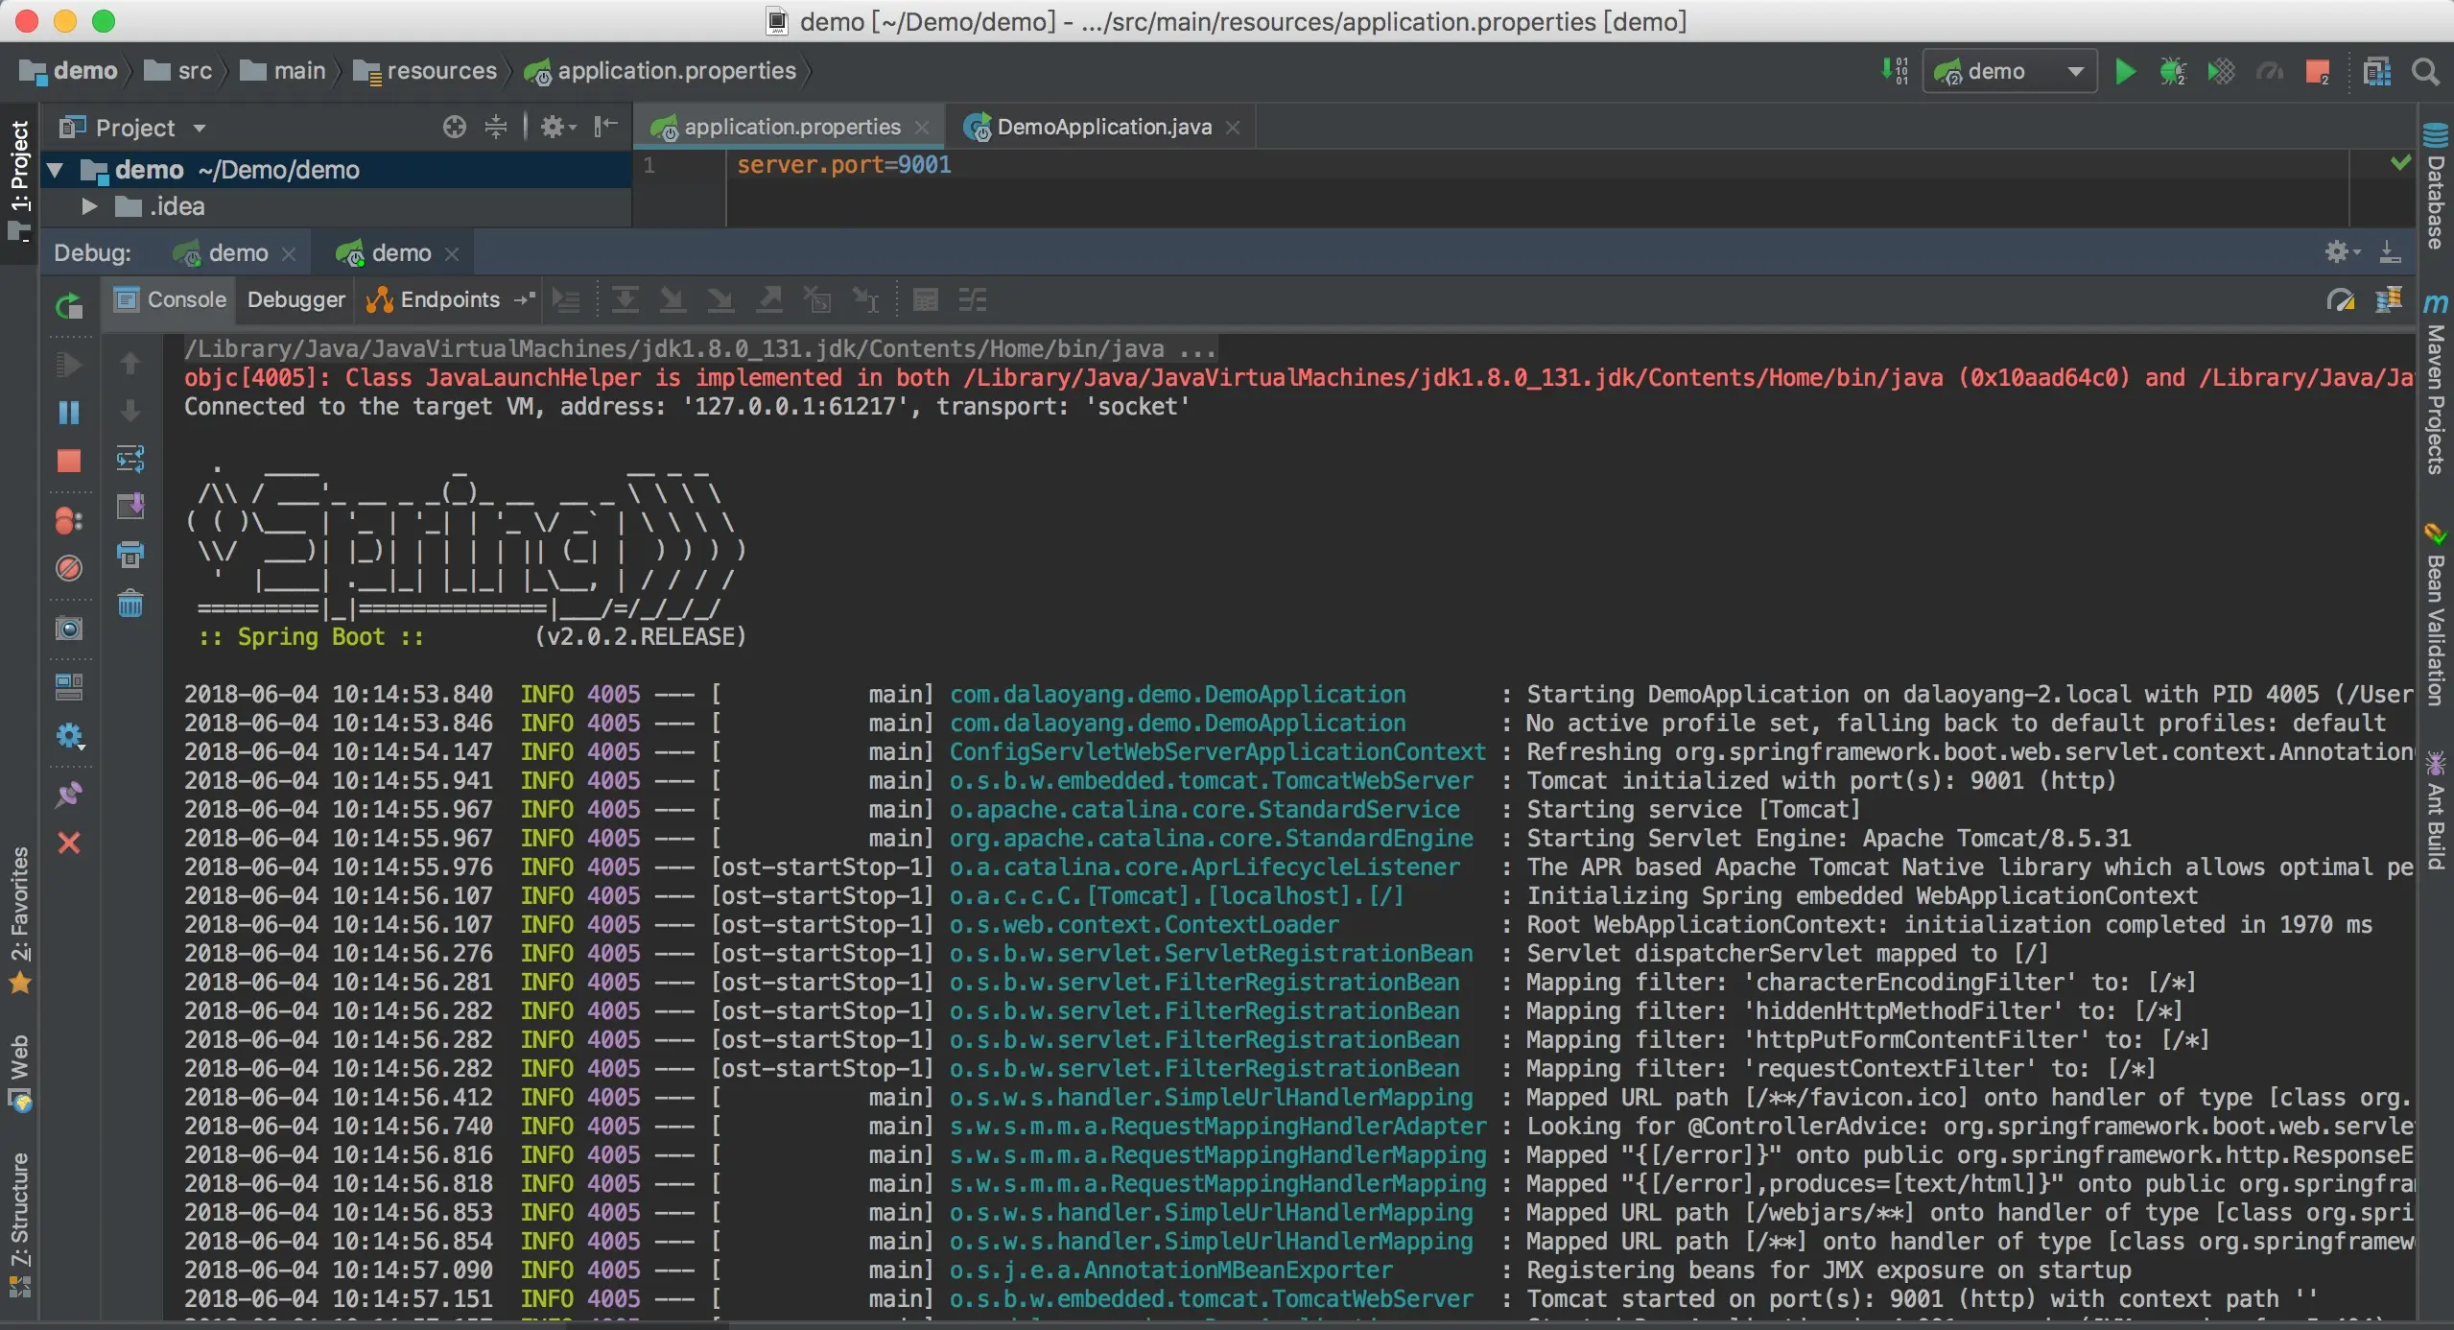Click the green Run button in toolbar
This screenshot has height=1330, width=2454.
tap(2126, 72)
